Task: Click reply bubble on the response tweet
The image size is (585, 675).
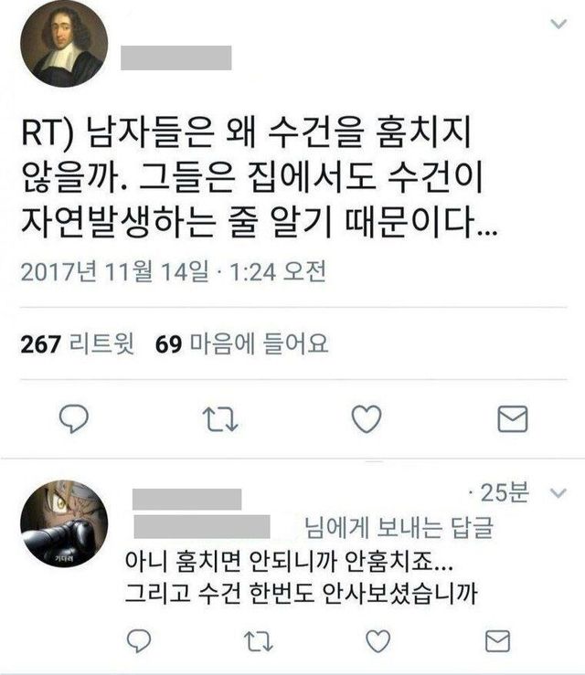Action: click(139, 640)
